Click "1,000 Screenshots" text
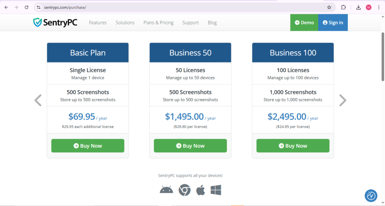The width and height of the screenshot is (385, 206). point(293,92)
